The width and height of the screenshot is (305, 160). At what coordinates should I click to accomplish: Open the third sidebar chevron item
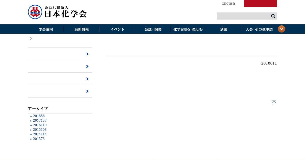click(x=60, y=79)
